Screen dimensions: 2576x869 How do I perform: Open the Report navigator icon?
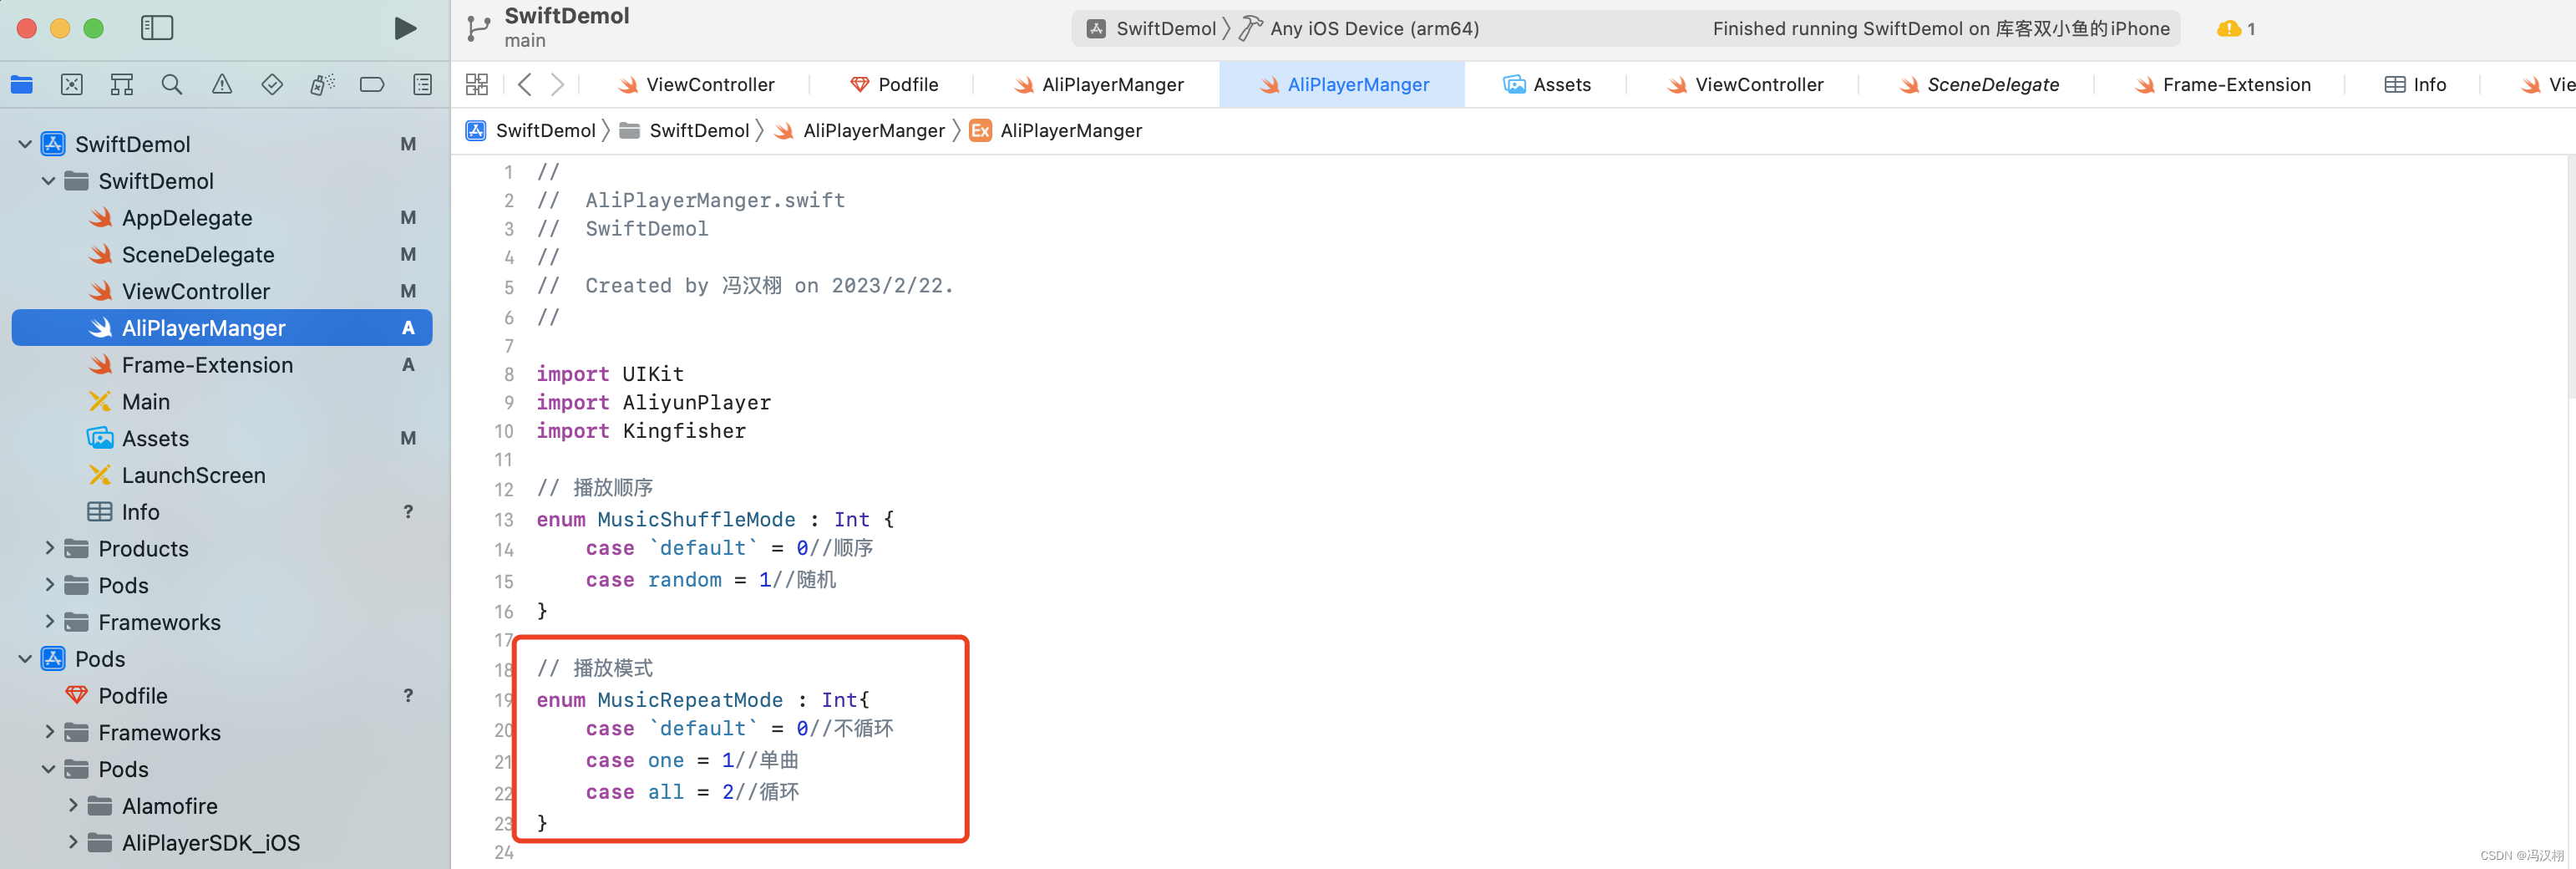coord(423,85)
